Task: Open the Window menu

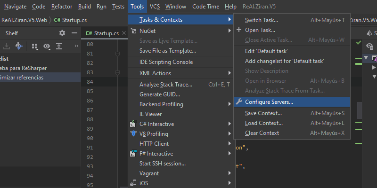Action: coord(176,7)
